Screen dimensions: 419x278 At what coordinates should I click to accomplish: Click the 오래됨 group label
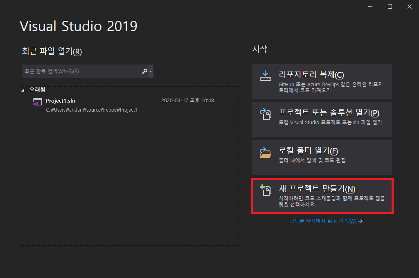click(37, 90)
